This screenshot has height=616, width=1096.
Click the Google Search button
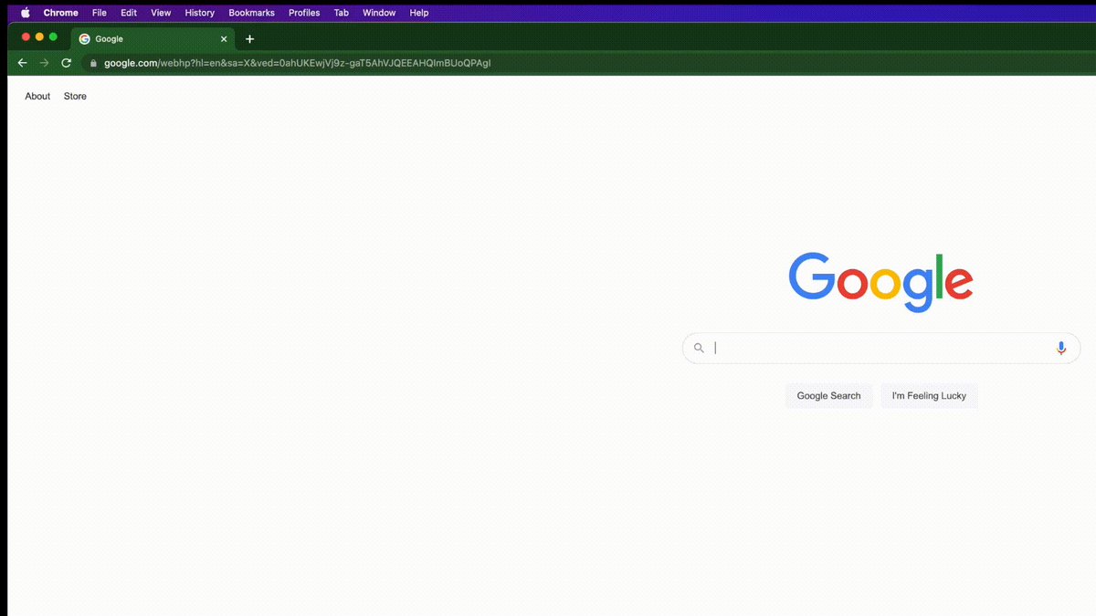(x=828, y=396)
